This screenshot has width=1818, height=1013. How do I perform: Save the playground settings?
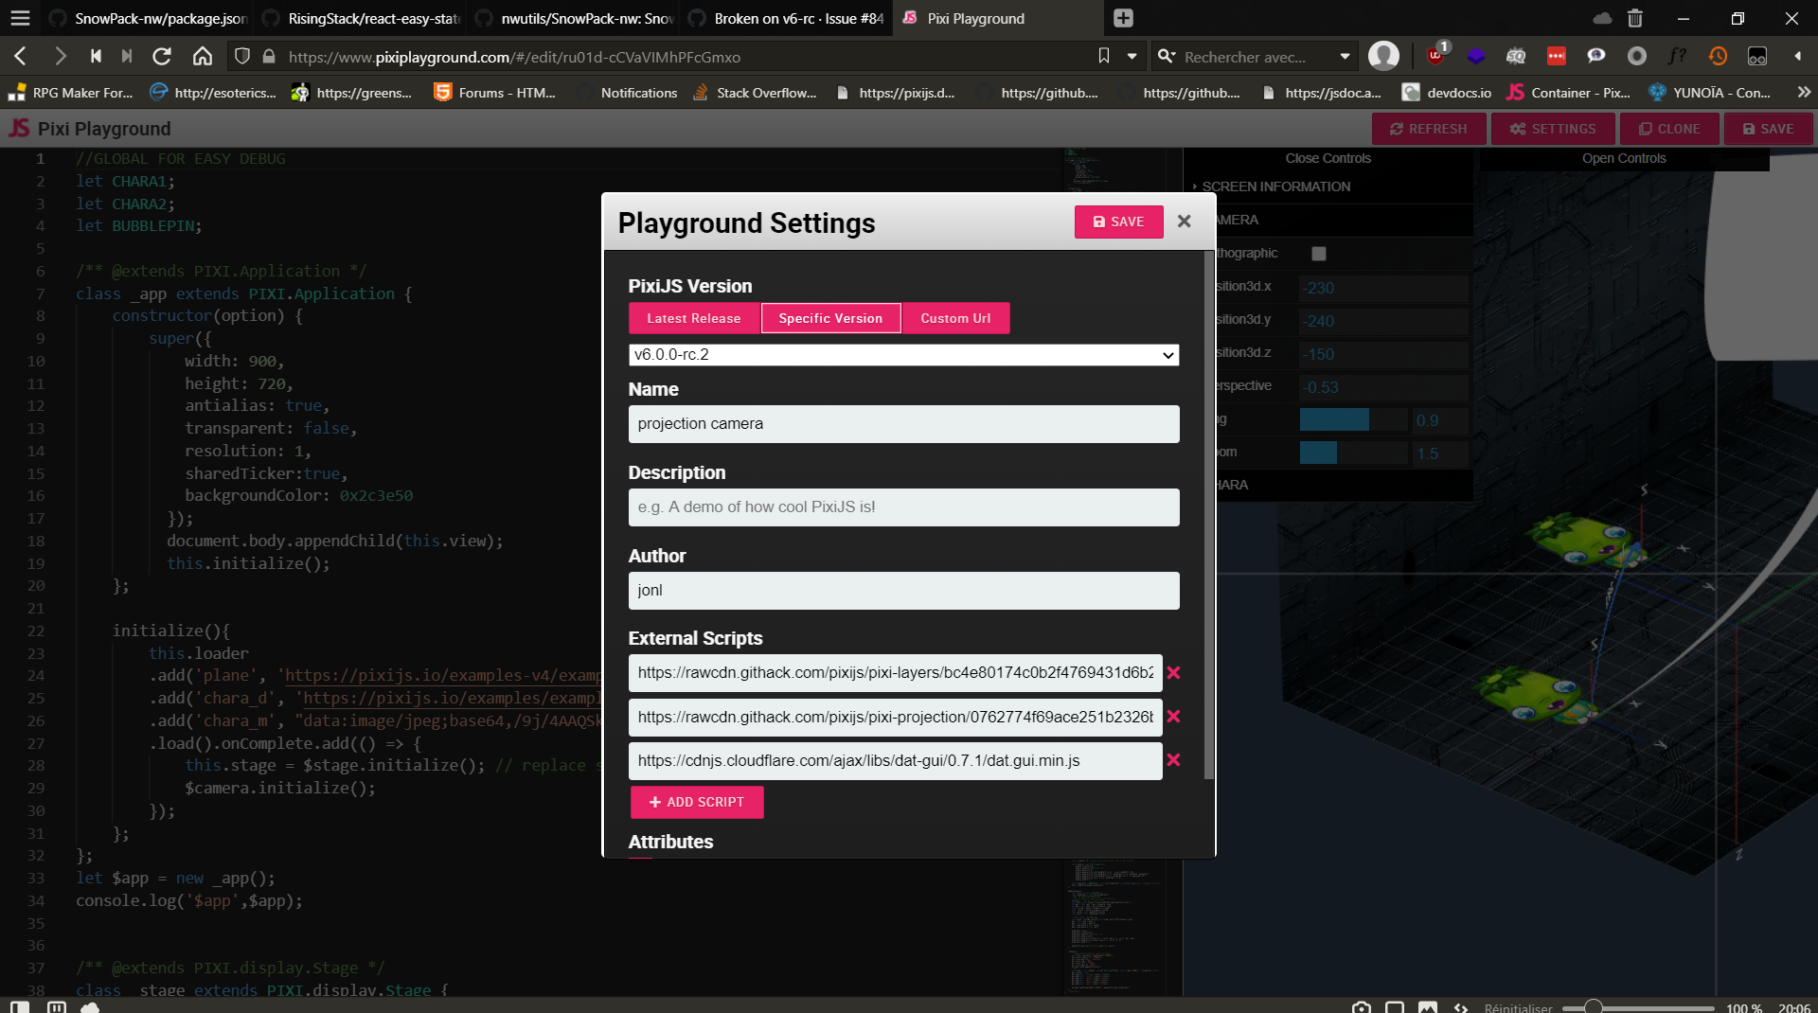pyautogui.click(x=1118, y=222)
